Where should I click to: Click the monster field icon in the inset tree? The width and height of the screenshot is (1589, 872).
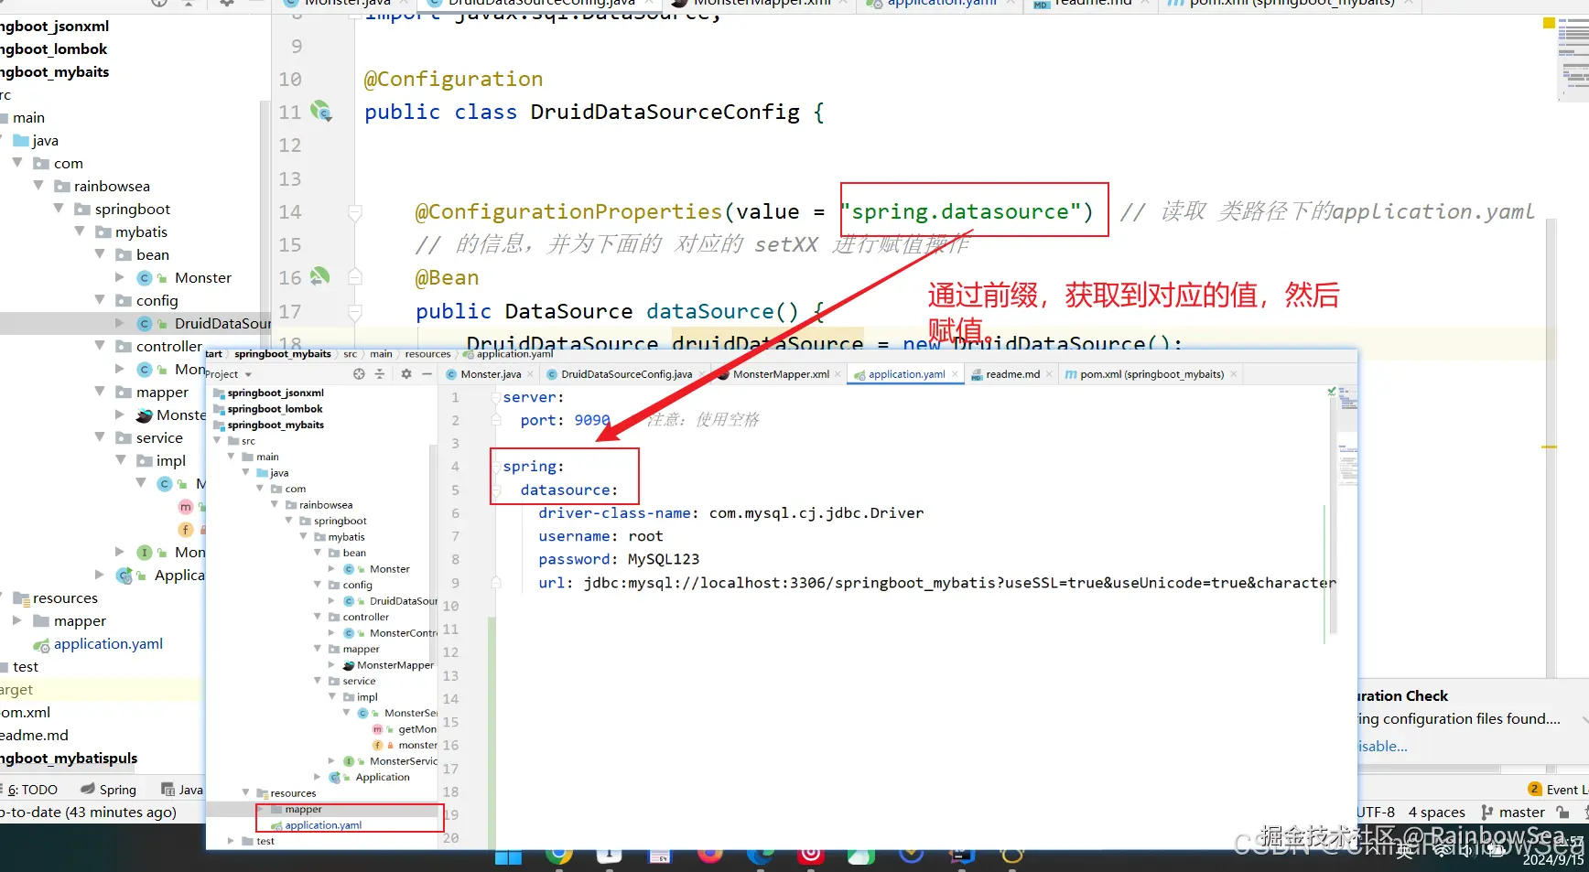coord(378,746)
